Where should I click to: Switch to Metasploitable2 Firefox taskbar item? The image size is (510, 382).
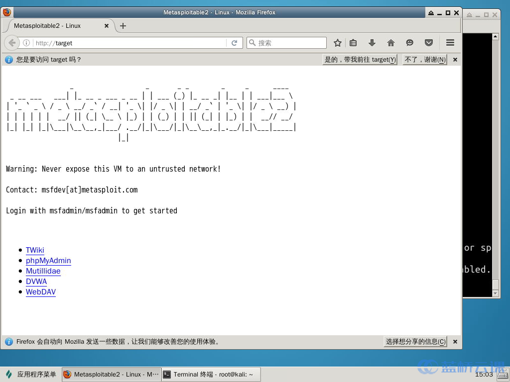coord(111,374)
